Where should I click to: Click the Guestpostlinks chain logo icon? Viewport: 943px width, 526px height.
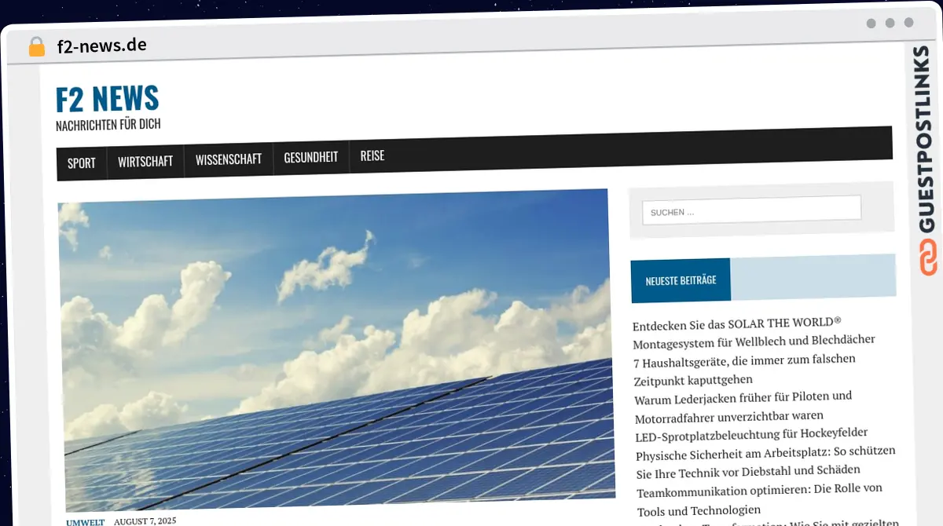[928, 258]
